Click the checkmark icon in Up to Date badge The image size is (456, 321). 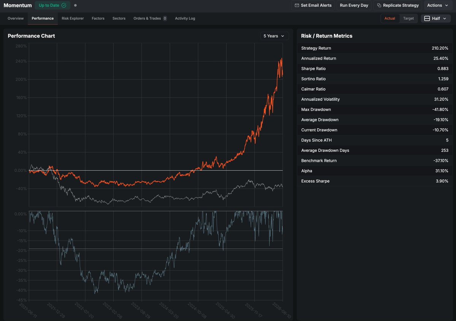[x=63, y=5]
